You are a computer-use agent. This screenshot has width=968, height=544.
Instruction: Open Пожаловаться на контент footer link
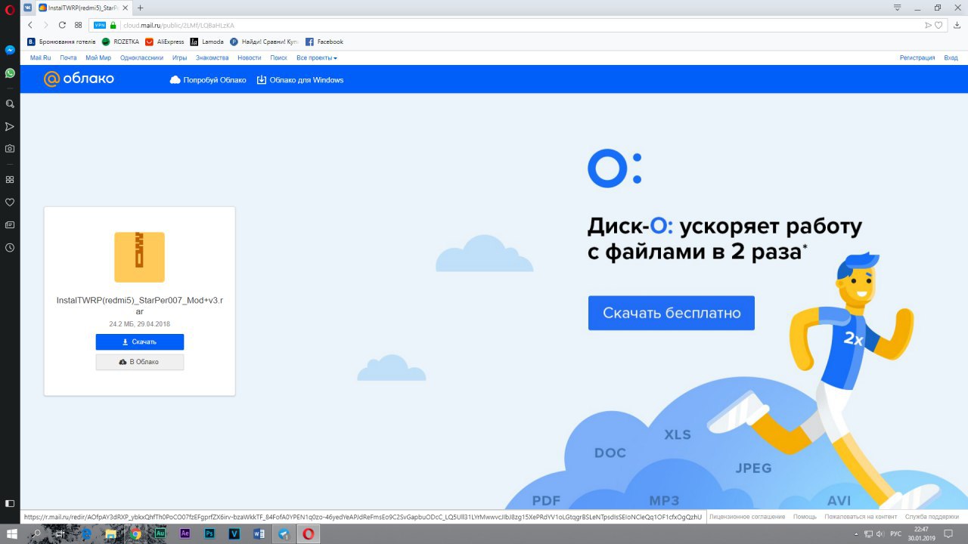pyautogui.click(x=861, y=517)
